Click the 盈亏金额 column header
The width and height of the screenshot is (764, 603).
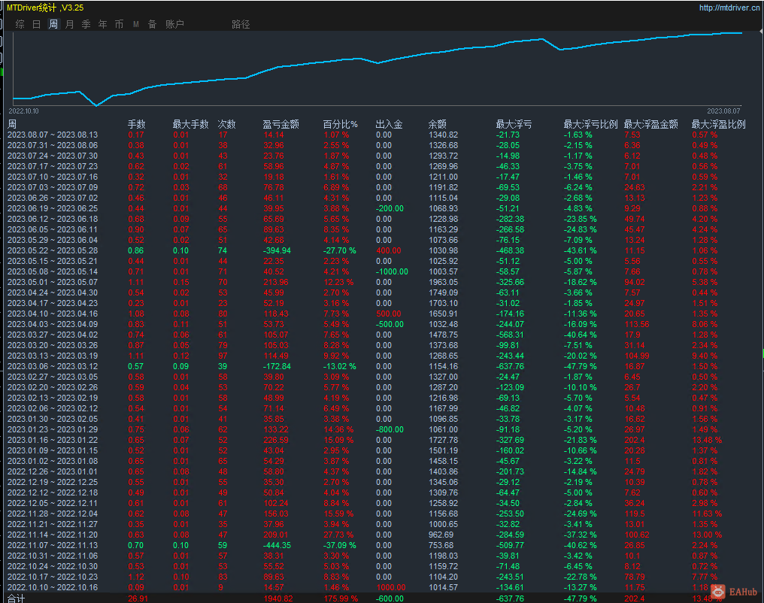click(280, 124)
